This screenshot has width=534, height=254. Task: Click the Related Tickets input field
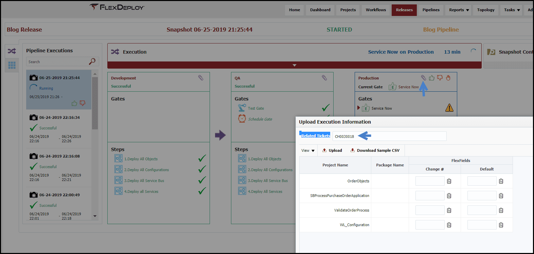(x=389, y=136)
